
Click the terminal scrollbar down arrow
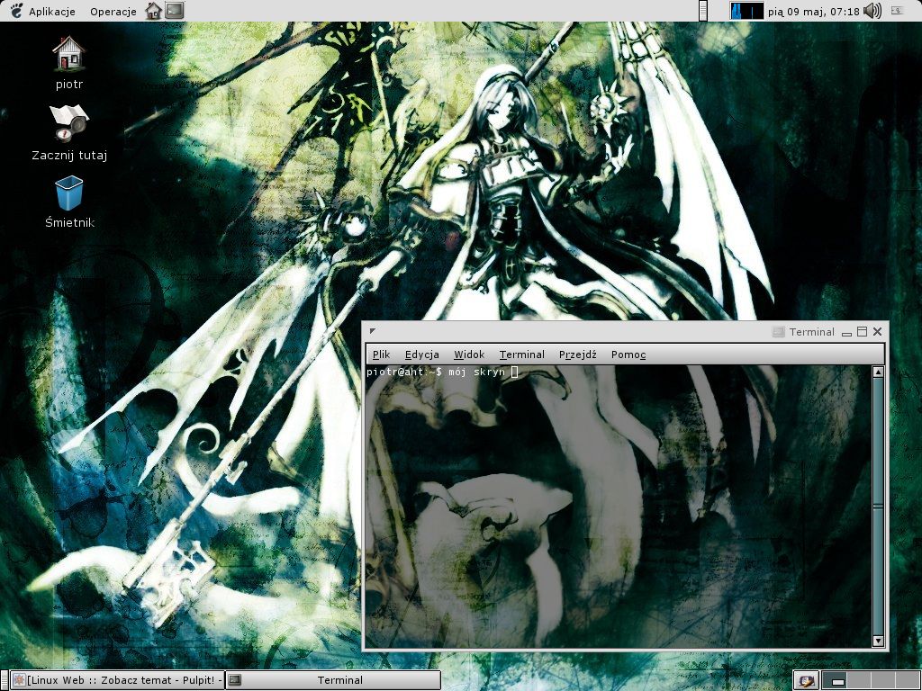(x=878, y=641)
